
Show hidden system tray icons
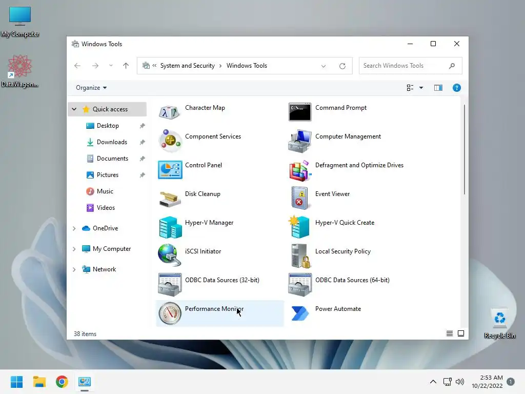click(433, 382)
